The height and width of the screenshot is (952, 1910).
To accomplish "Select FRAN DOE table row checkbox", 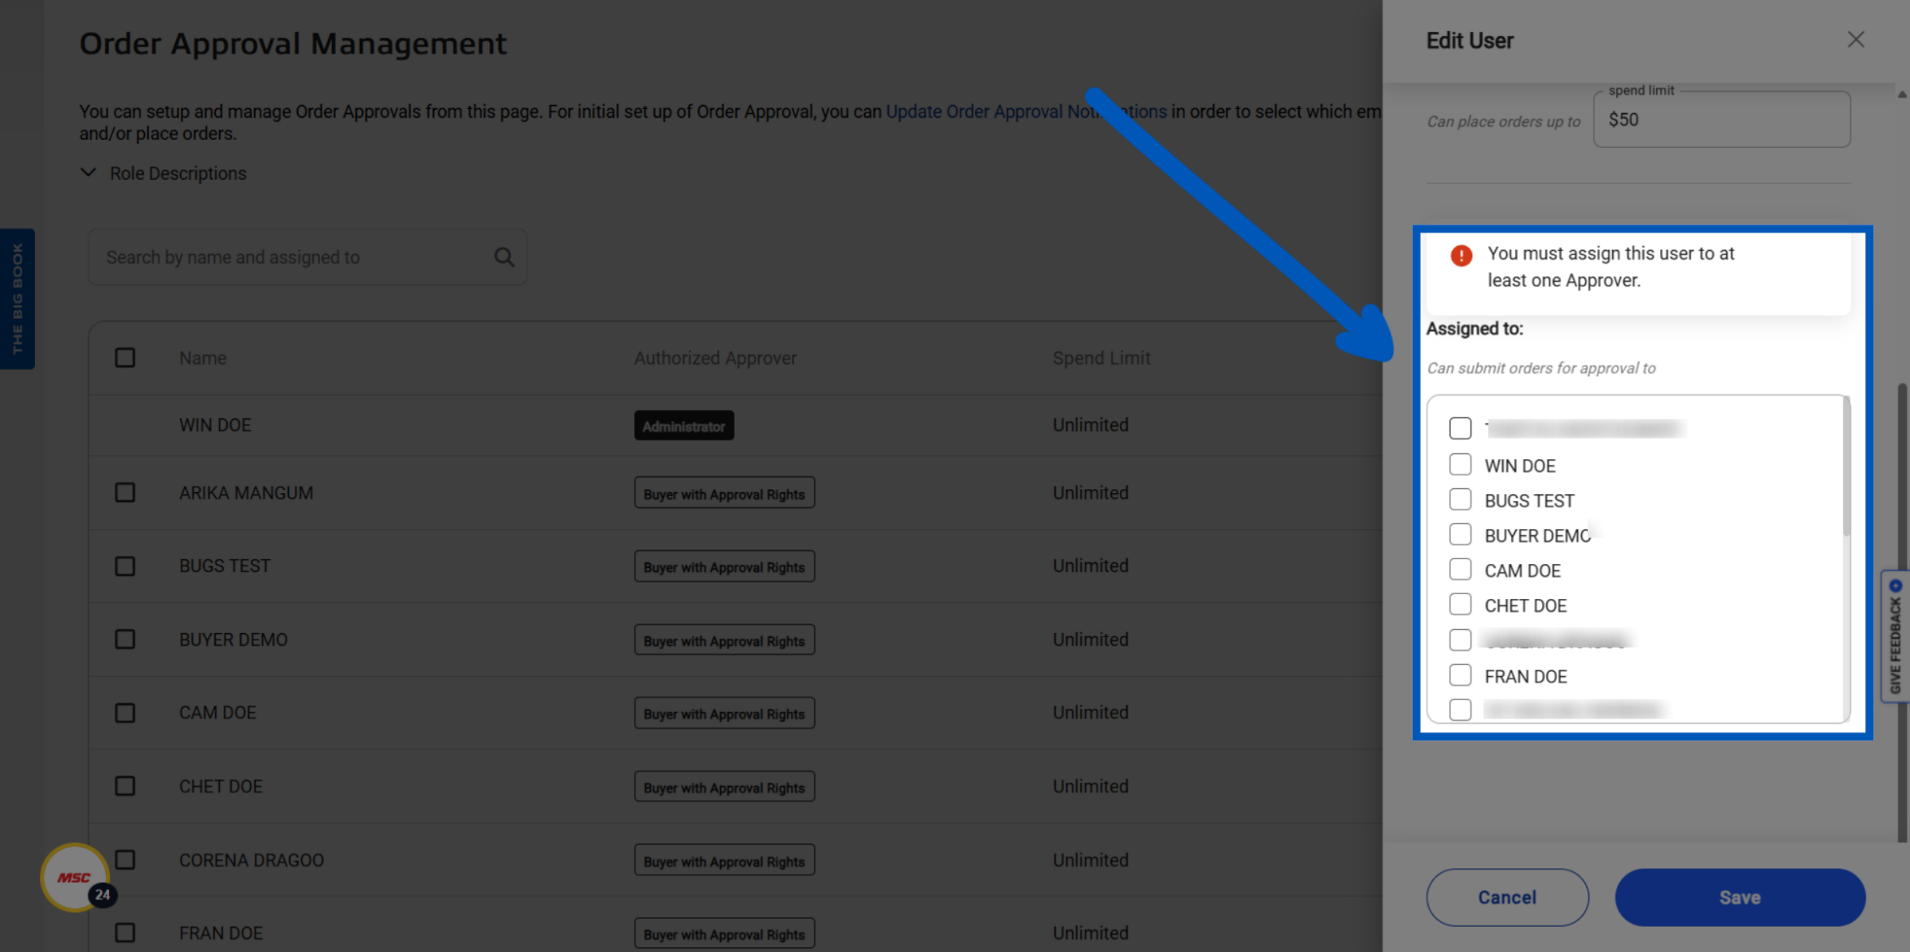I will coord(125,932).
